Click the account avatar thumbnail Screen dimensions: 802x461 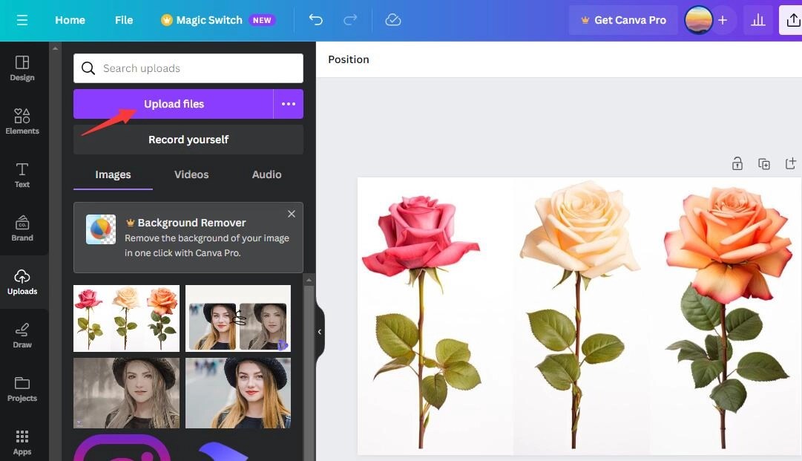tap(698, 20)
